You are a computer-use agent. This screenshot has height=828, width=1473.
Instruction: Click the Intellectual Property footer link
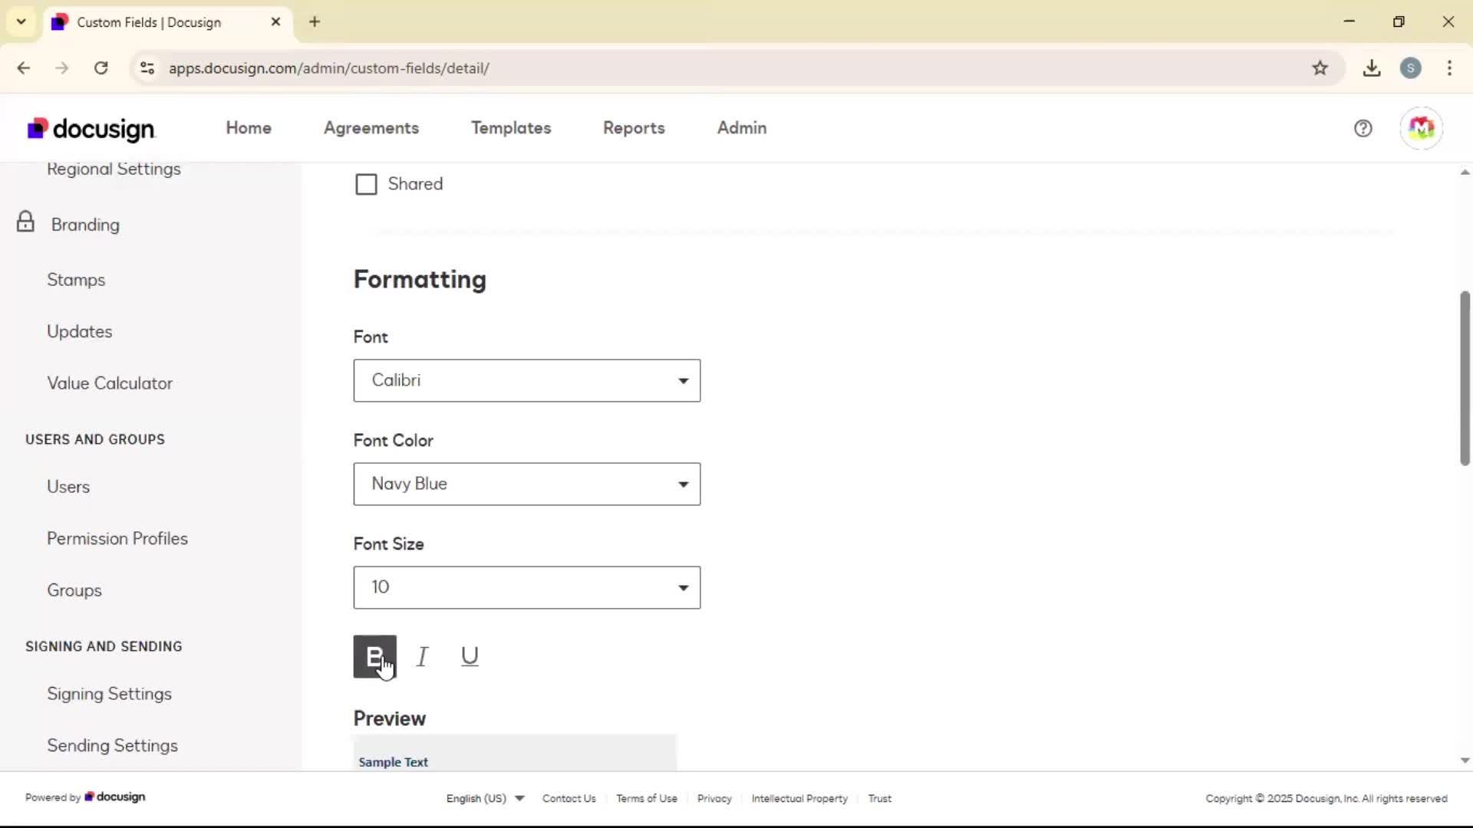[799, 798]
